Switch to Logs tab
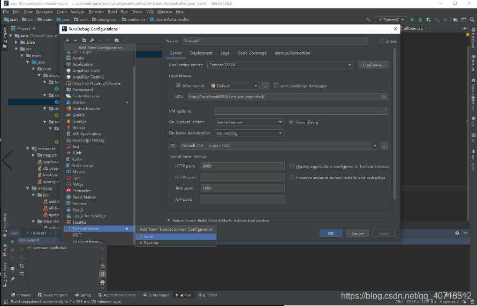This screenshot has height=306, width=477. pyautogui.click(x=225, y=53)
